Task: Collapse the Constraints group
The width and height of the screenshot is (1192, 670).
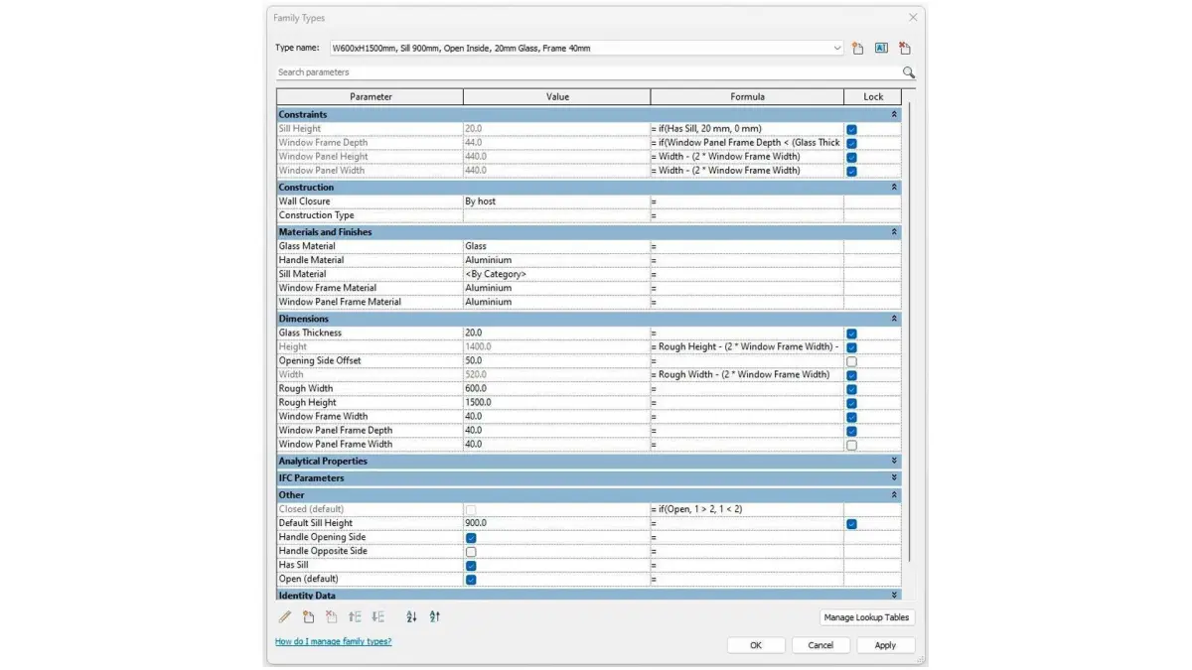Action: (x=894, y=114)
